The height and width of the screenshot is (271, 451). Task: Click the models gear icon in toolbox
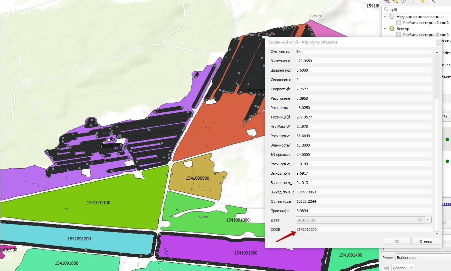[x=387, y=1]
